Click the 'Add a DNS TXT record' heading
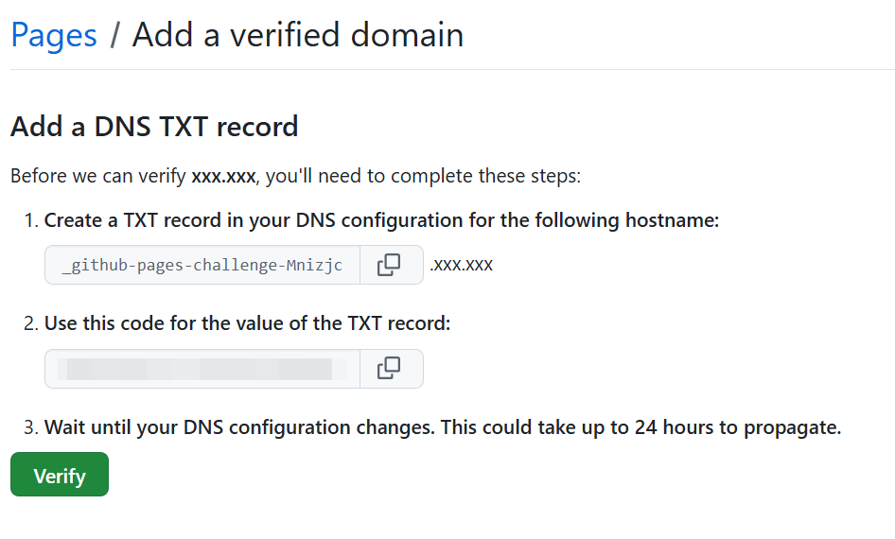Viewport: 895px width, 539px height. 154,127
